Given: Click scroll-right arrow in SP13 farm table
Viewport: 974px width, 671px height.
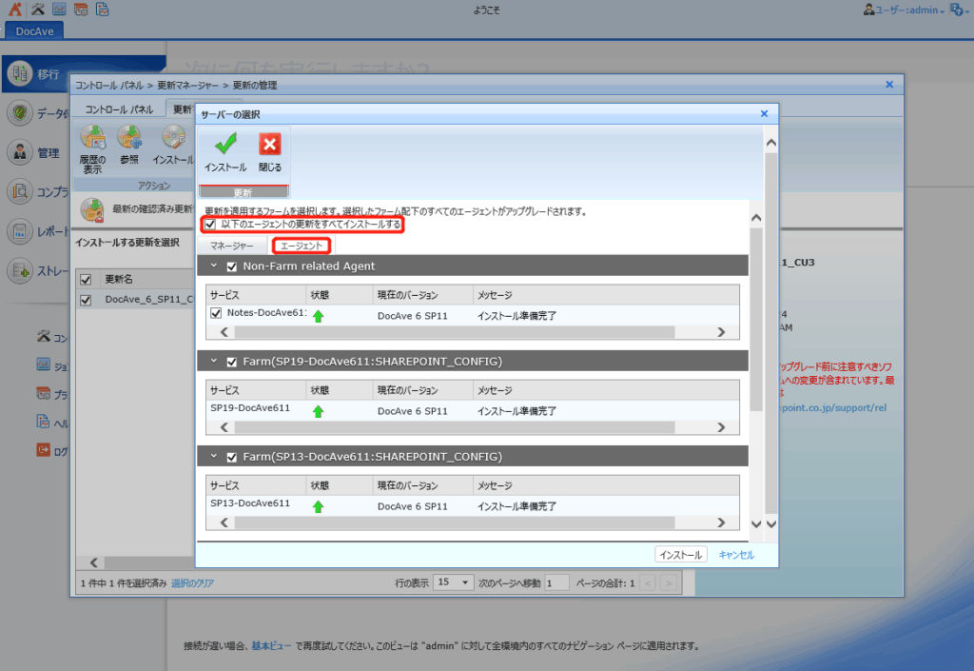Looking at the screenshot, I should pyautogui.click(x=721, y=523).
